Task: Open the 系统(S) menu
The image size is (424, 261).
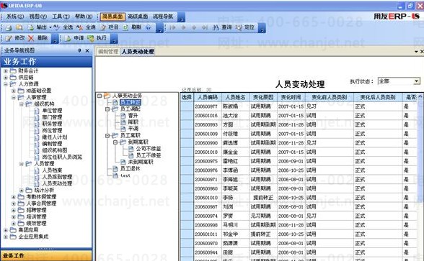Action: click(x=15, y=17)
